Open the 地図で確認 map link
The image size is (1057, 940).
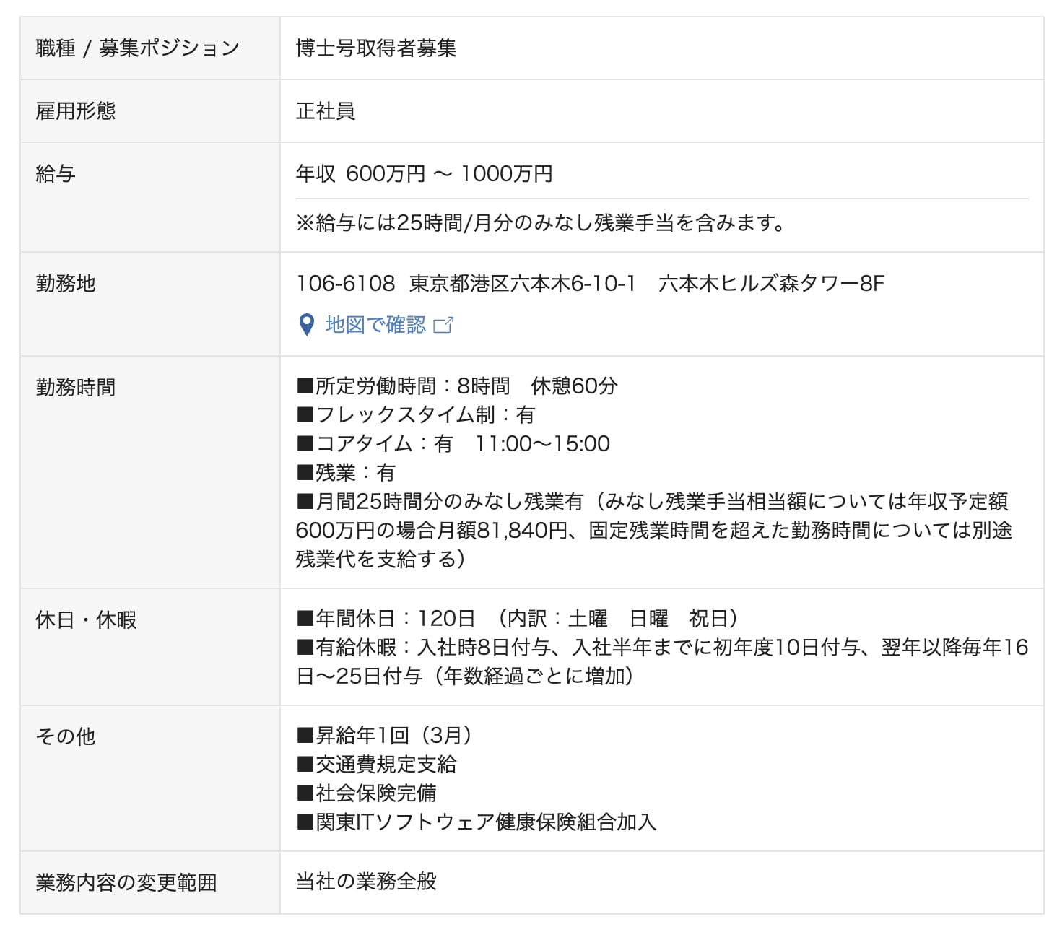pyautogui.click(x=375, y=325)
